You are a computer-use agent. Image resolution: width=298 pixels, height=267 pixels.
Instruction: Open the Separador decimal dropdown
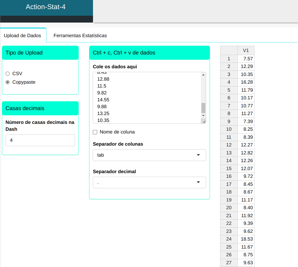tap(149, 182)
